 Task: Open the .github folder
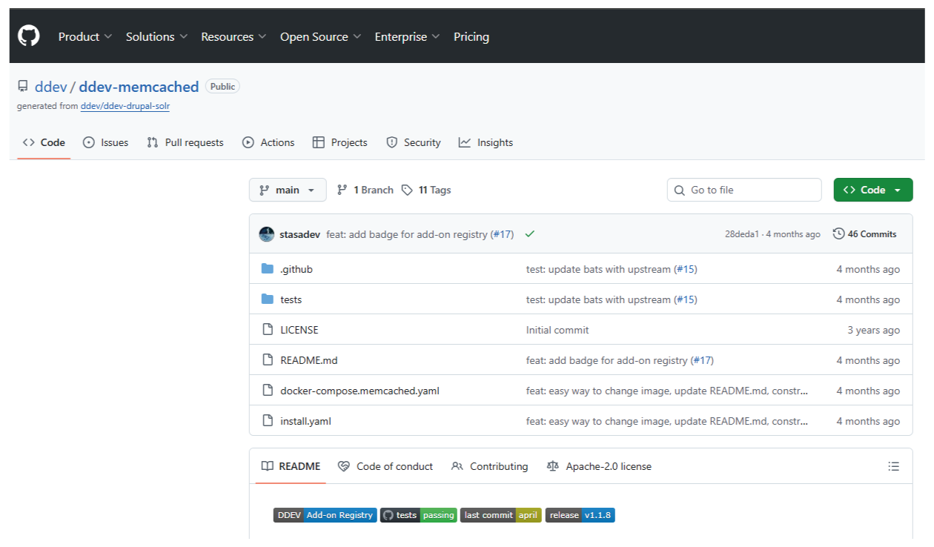click(x=297, y=269)
